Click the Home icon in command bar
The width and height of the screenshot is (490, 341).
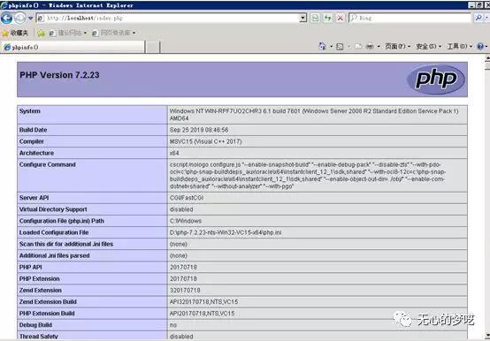(322, 47)
